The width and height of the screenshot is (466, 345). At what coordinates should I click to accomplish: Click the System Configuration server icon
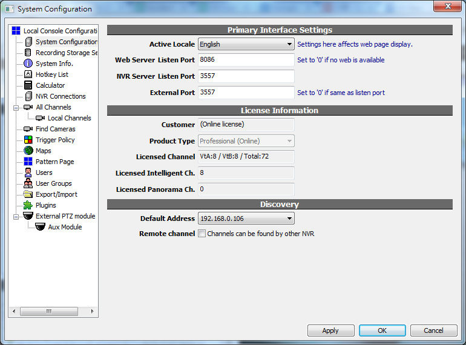click(x=28, y=42)
